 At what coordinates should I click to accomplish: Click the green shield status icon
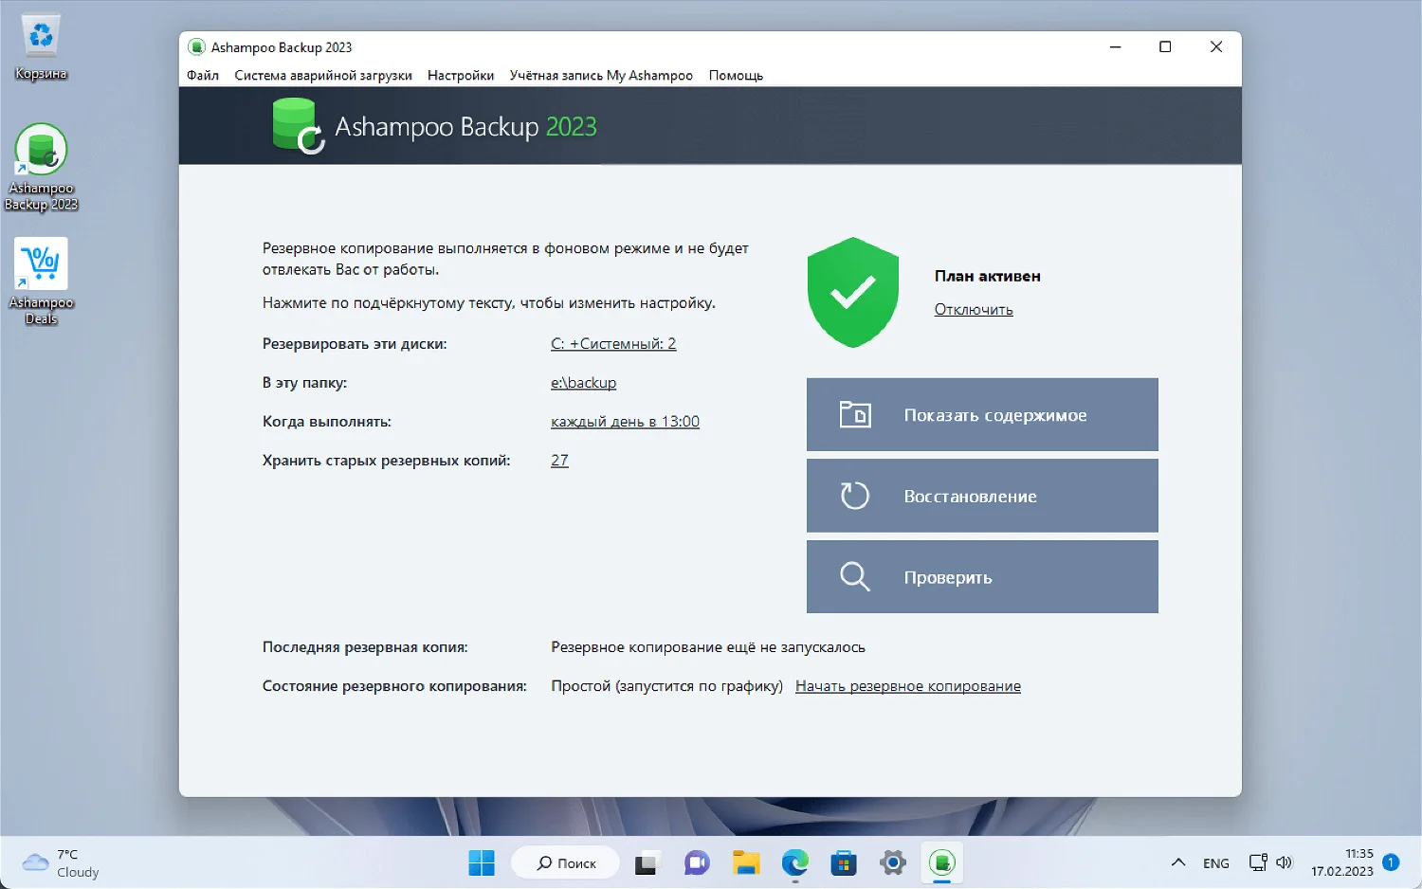[x=852, y=292]
